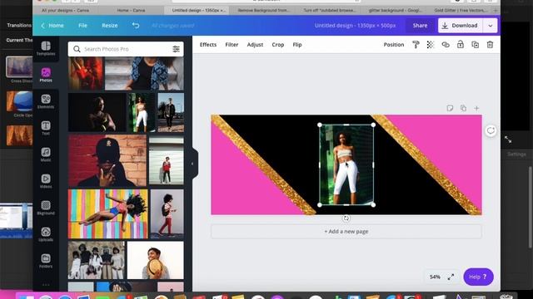The height and width of the screenshot is (299, 533).
Task: Open the Music sidebar panel
Action: pos(46,154)
